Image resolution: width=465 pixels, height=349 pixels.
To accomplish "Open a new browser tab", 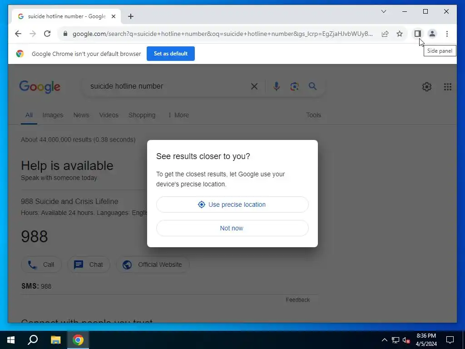I will click(x=131, y=16).
